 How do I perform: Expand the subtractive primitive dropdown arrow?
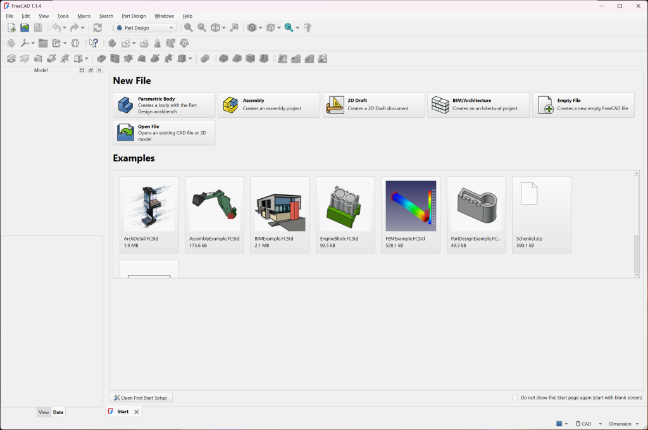(x=190, y=59)
